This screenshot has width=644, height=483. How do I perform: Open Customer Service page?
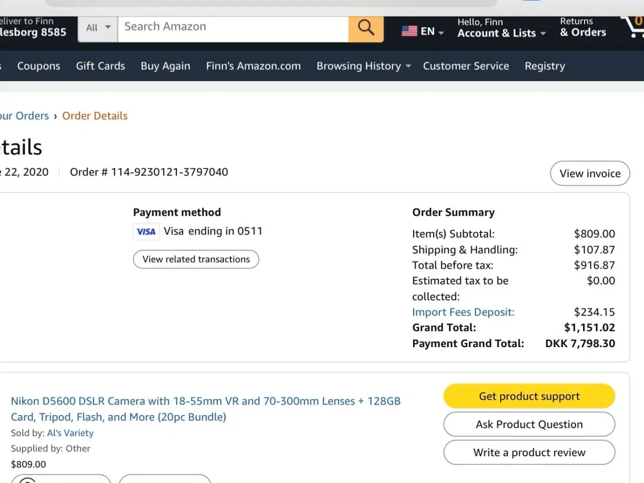pyautogui.click(x=466, y=66)
